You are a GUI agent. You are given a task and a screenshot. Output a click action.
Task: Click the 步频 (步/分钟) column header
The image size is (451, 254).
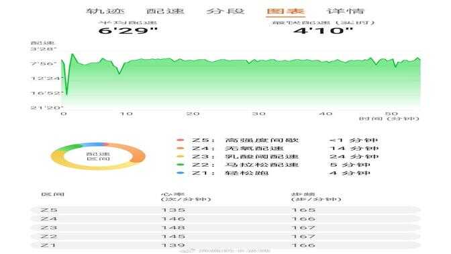(316, 197)
